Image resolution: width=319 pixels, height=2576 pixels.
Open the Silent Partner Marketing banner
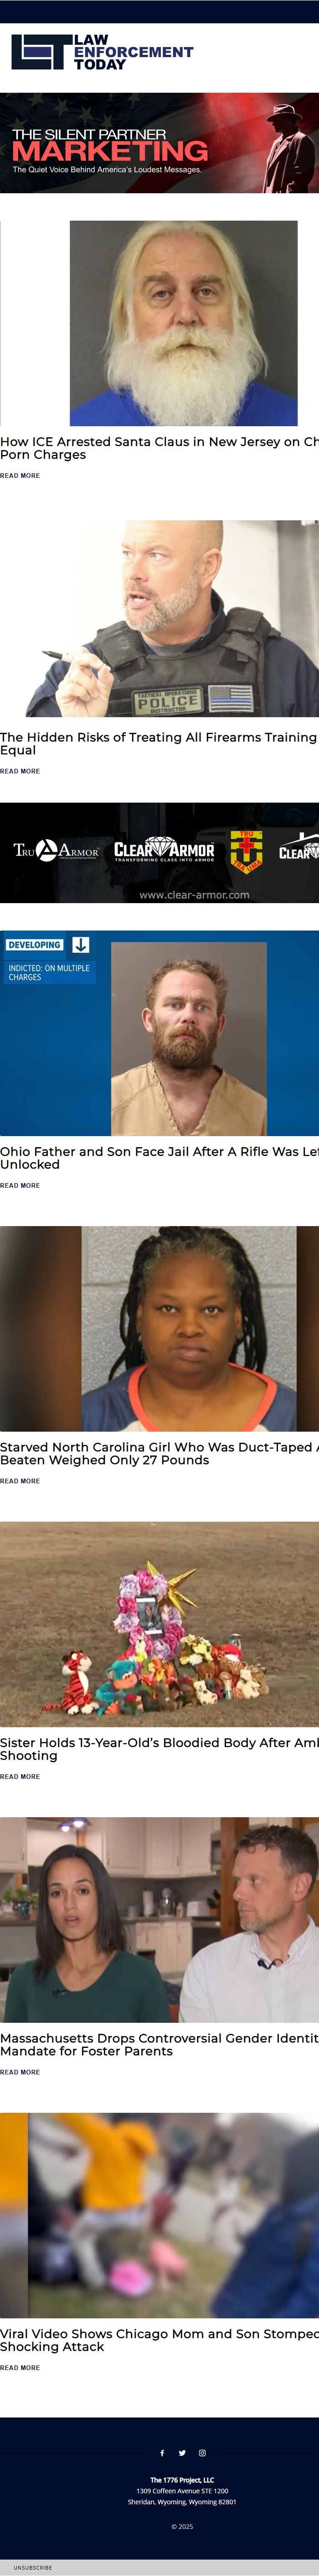pyautogui.click(x=159, y=143)
